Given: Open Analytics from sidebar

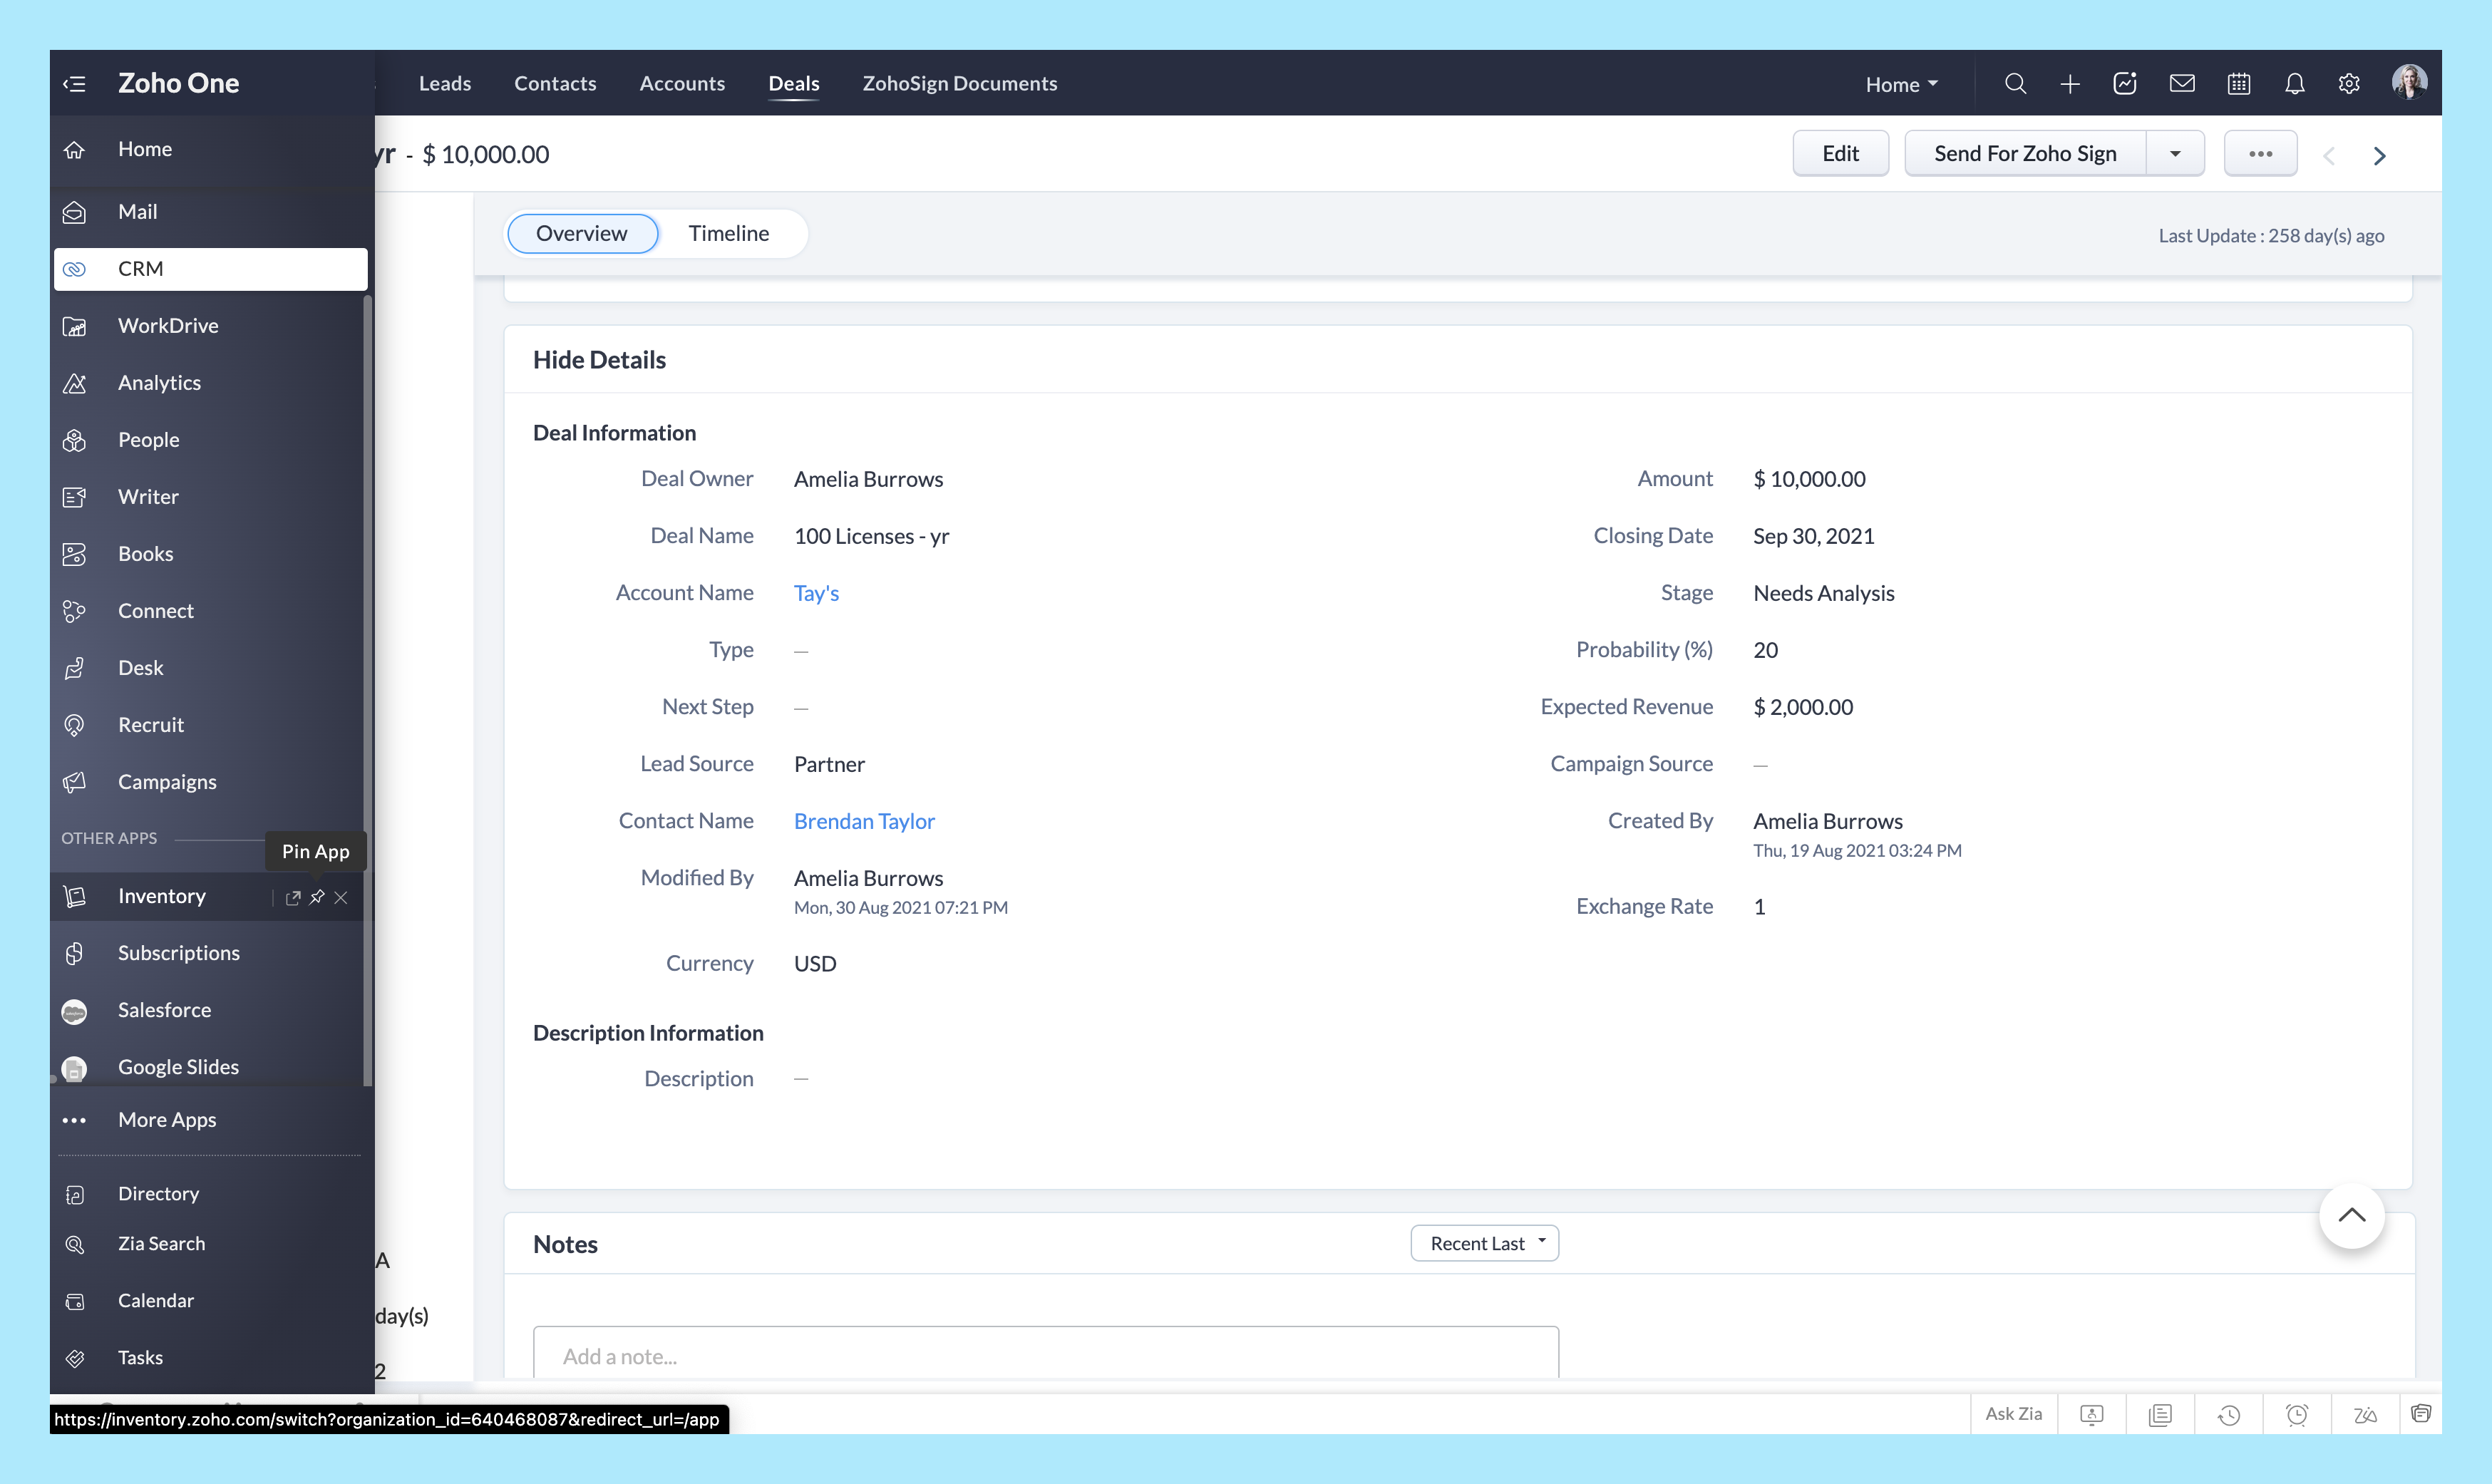Looking at the screenshot, I should [x=159, y=381].
